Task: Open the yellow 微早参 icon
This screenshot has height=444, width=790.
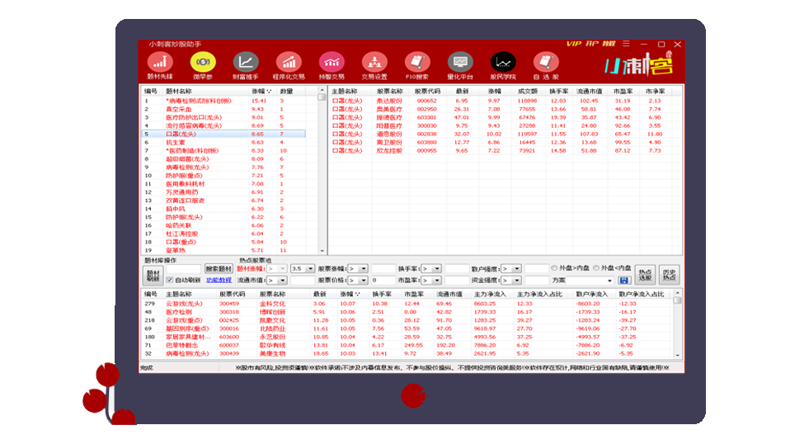Action: (x=203, y=65)
